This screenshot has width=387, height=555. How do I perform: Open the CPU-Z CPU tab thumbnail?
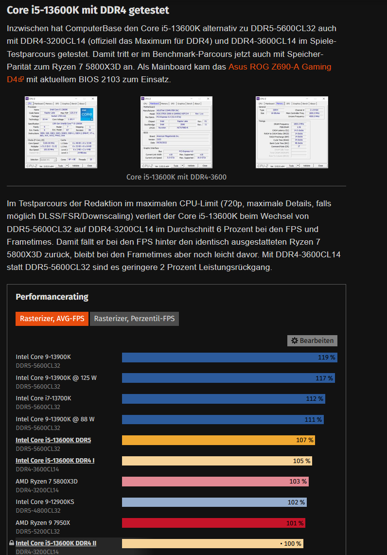pyautogui.click(x=61, y=132)
